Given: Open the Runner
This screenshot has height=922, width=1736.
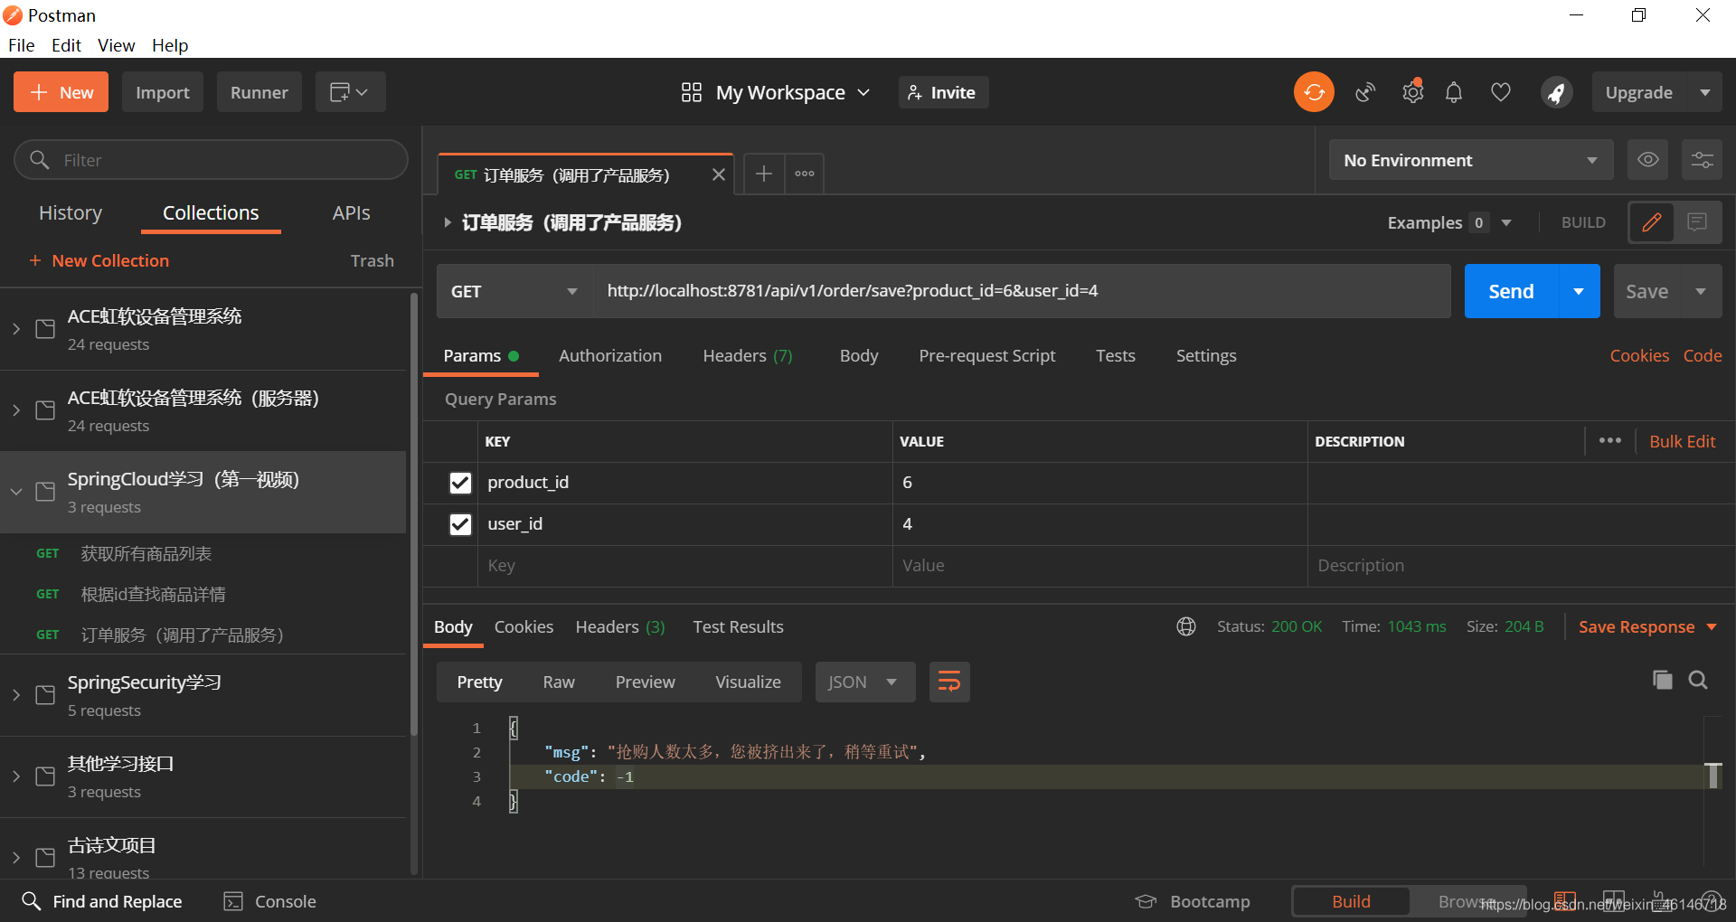Looking at the screenshot, I should click(x=259, y=92).
